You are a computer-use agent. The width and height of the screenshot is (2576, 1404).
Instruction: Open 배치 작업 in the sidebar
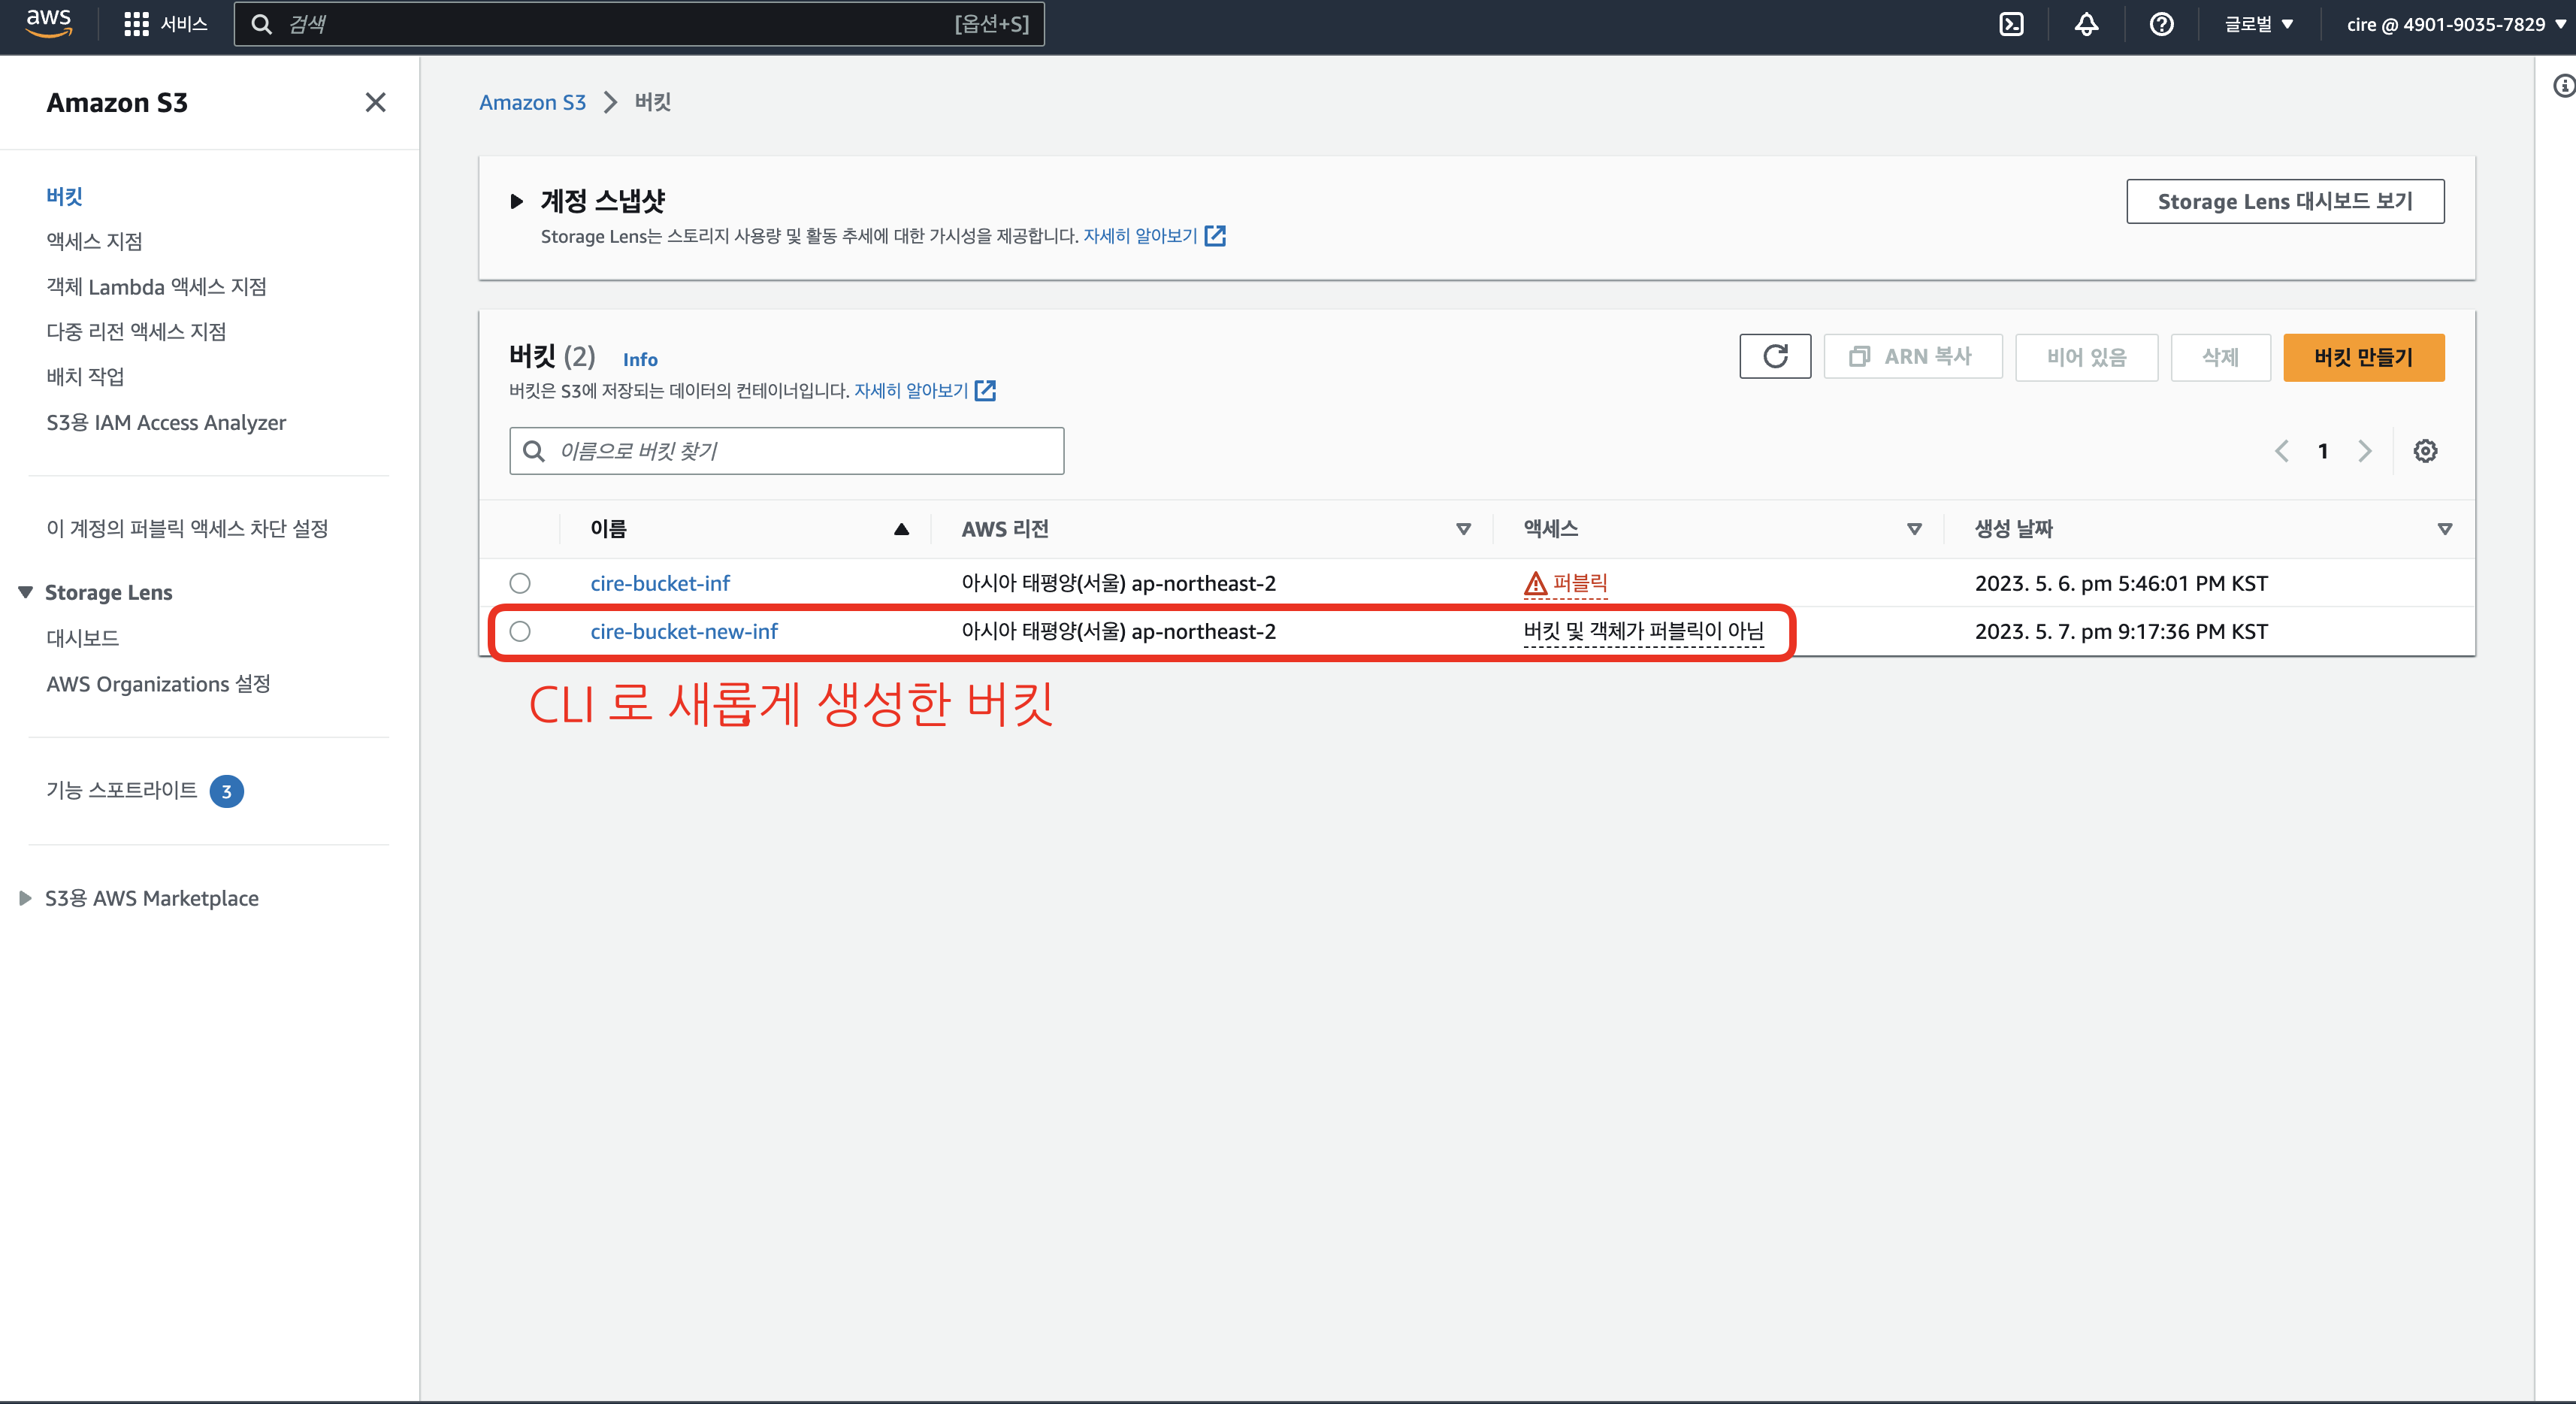click(x=86, y=376)
